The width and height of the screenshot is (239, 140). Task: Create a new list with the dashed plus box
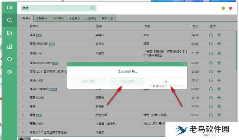pos(166,81)
